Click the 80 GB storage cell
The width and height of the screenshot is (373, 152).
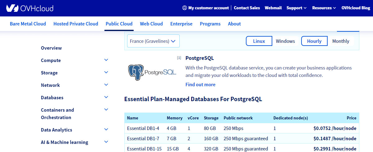[x=210, y=128]
